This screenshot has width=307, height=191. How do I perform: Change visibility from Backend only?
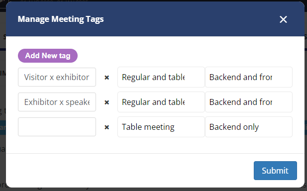[249, 127]
